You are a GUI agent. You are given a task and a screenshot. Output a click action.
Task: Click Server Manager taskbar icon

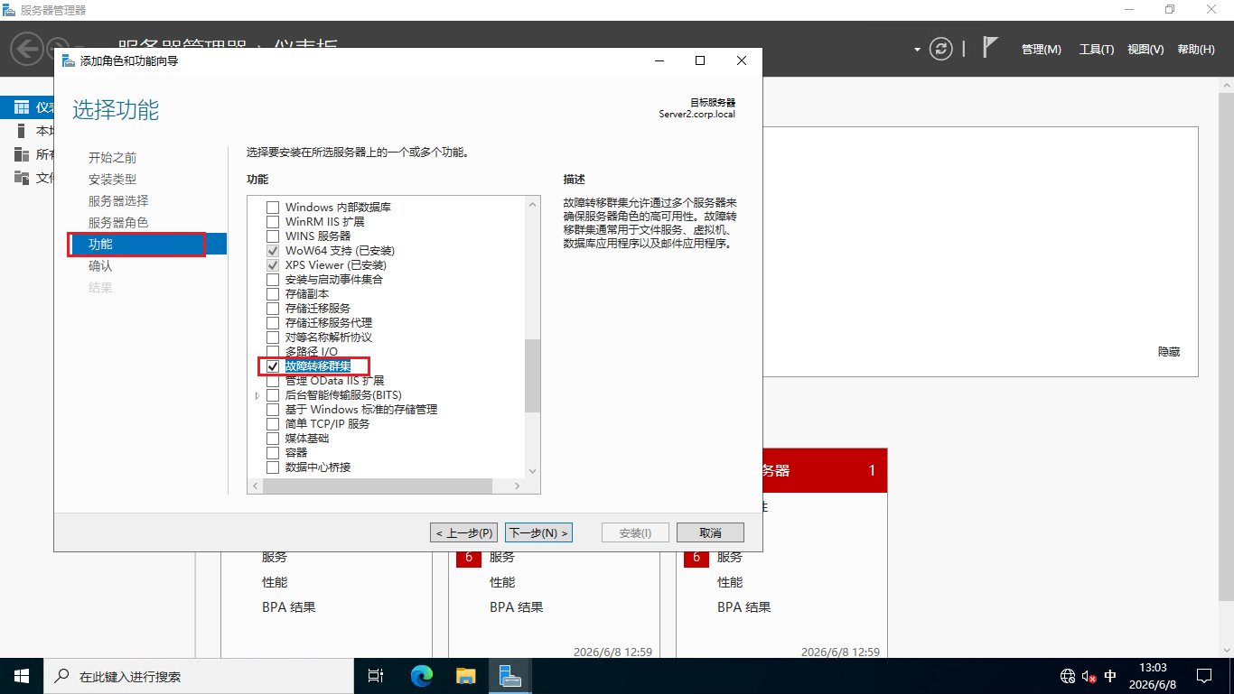tap(509, 676)
